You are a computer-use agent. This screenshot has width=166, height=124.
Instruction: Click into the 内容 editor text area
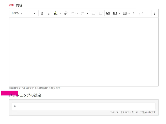tap(84, 52)
